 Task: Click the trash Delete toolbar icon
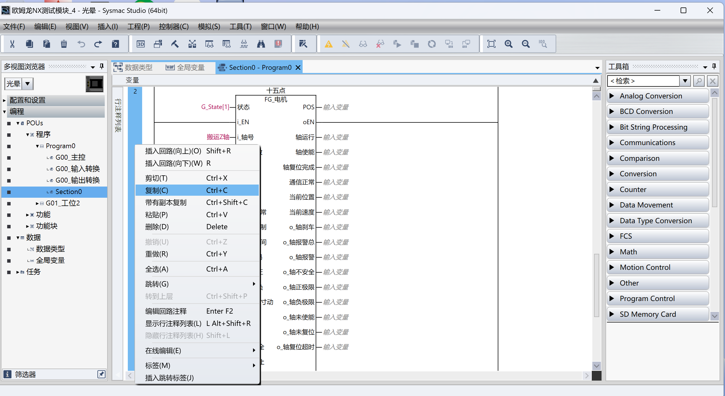(64, 44)
